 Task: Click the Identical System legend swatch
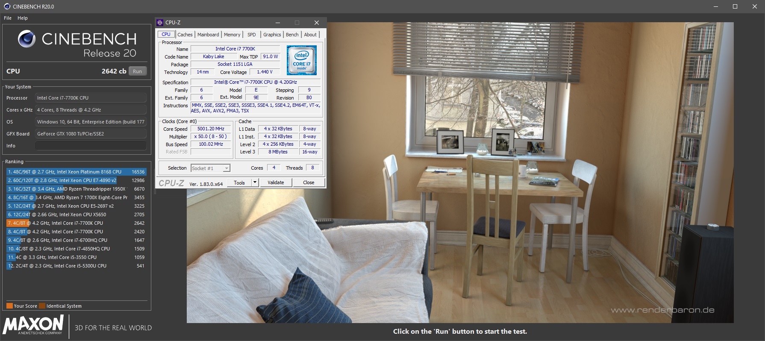(42, 306)
